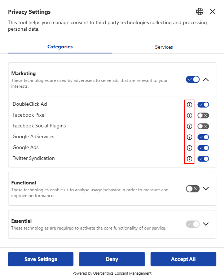Show info for DoubleClick Ad
Viewport: 224px width, 279px height.
click(x=189, y=105)
